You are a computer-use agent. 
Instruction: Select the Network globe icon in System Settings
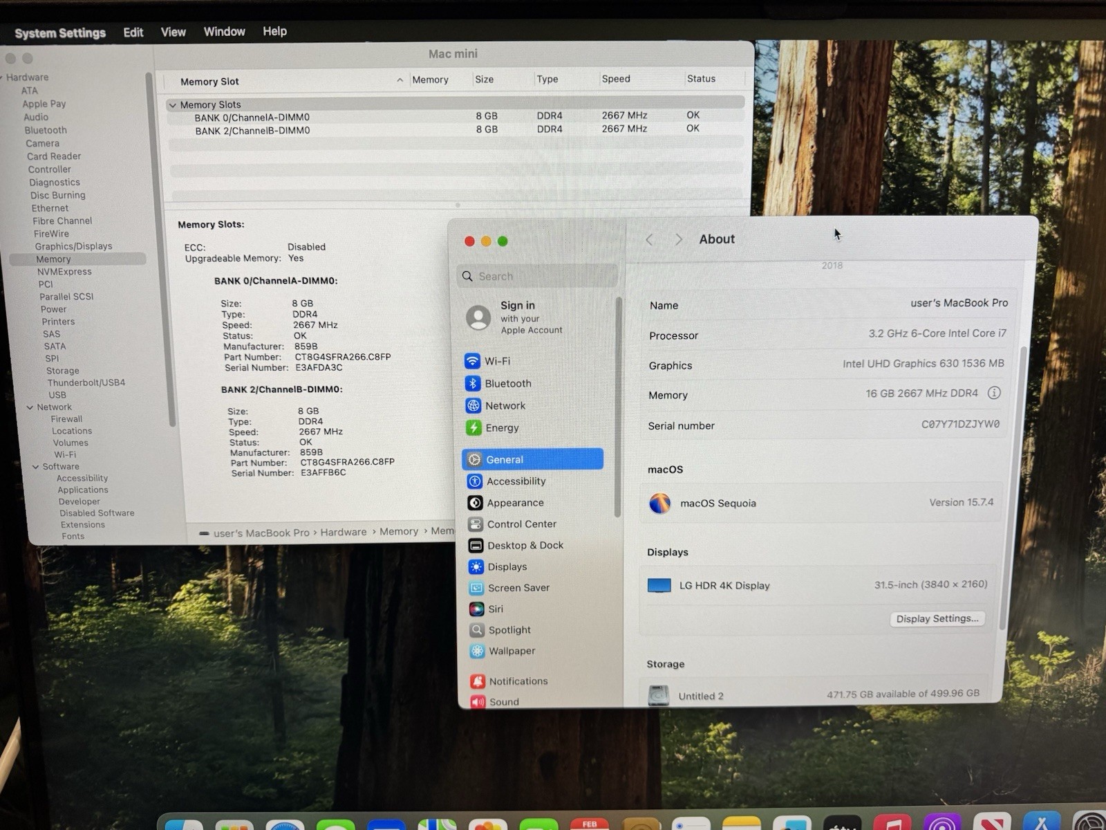coord(474,405)
